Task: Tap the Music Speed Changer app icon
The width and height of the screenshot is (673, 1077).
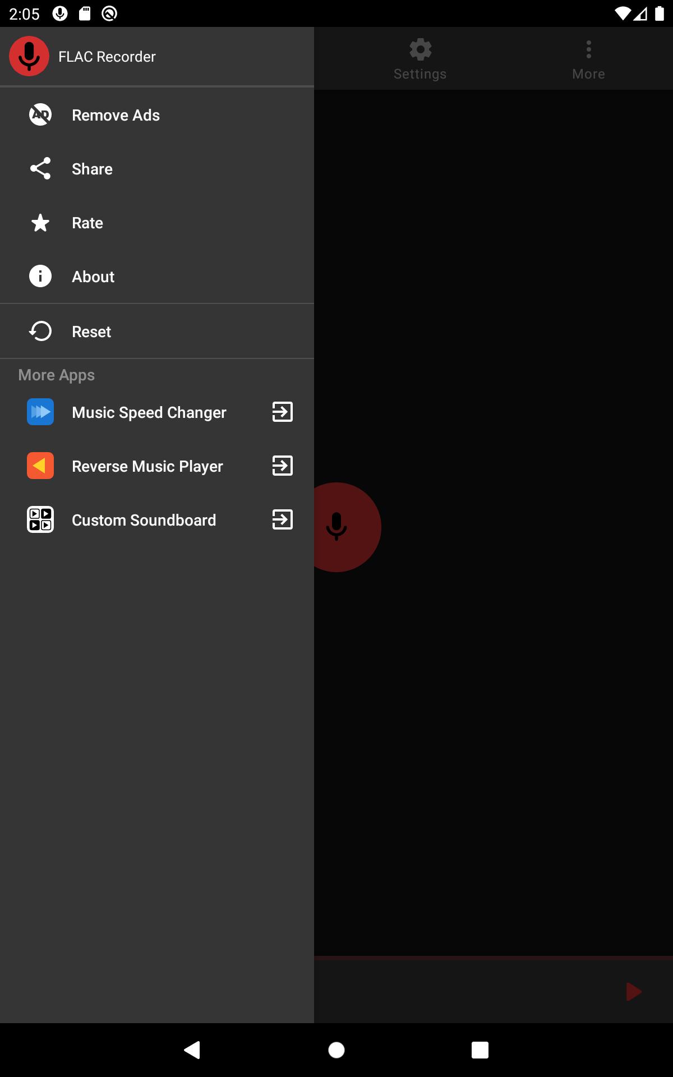Action: pos(40,412)
